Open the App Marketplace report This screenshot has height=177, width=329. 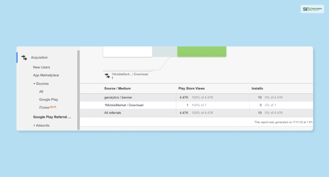46,75
